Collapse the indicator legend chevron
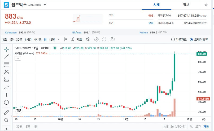Screen dimensions: 214x131 click(18, 58)
